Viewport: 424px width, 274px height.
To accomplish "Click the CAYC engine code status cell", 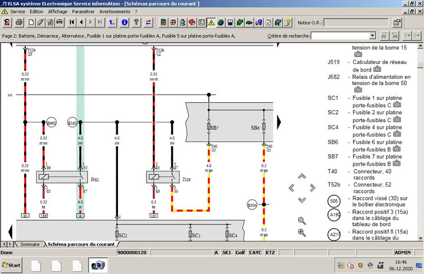I will [255, 252].
